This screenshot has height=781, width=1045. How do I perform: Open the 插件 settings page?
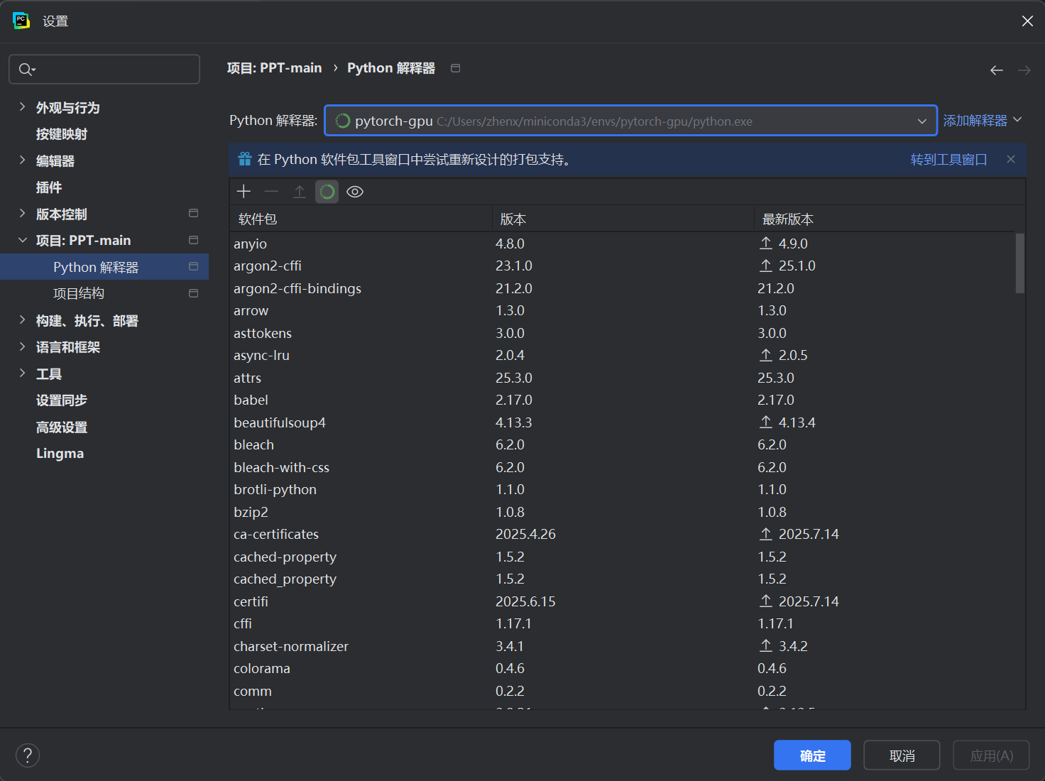pyautogui.click(x=49, y=187)
